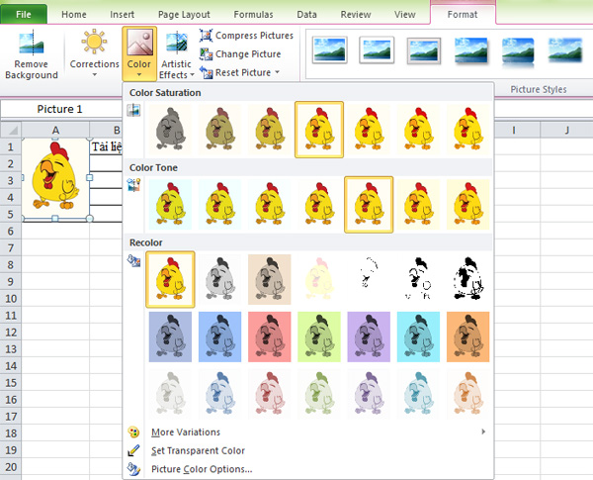593x480 pixels.
Task: Click the Color Saturation section icon
Action: (133, 110)
